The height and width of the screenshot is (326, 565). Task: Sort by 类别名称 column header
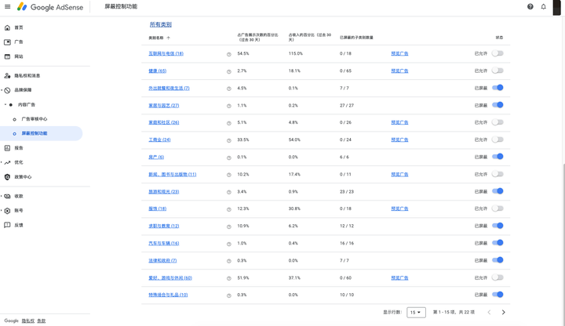(x=156, y=38)
